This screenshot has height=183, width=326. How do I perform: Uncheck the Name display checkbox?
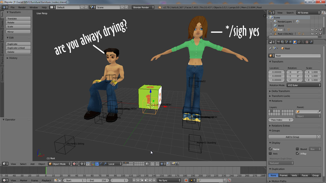(270, 149)
